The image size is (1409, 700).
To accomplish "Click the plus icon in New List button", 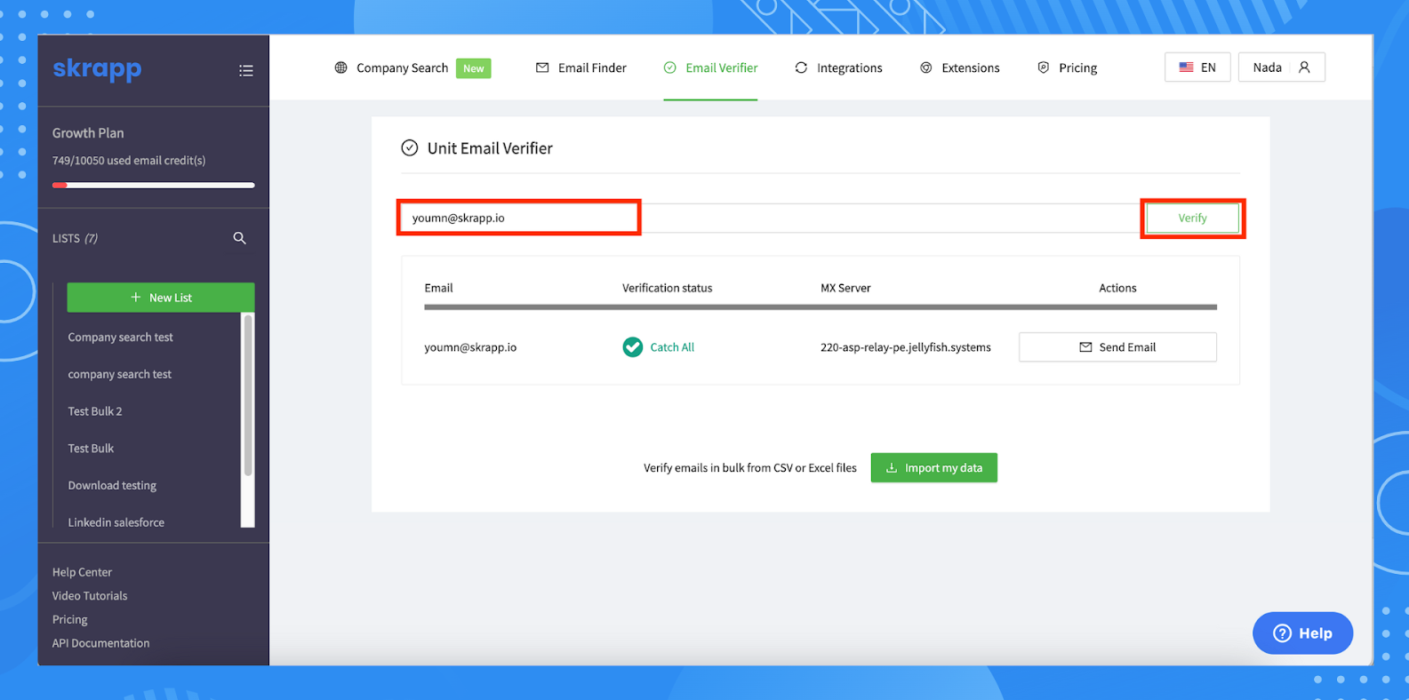I will tap(136, 298).
